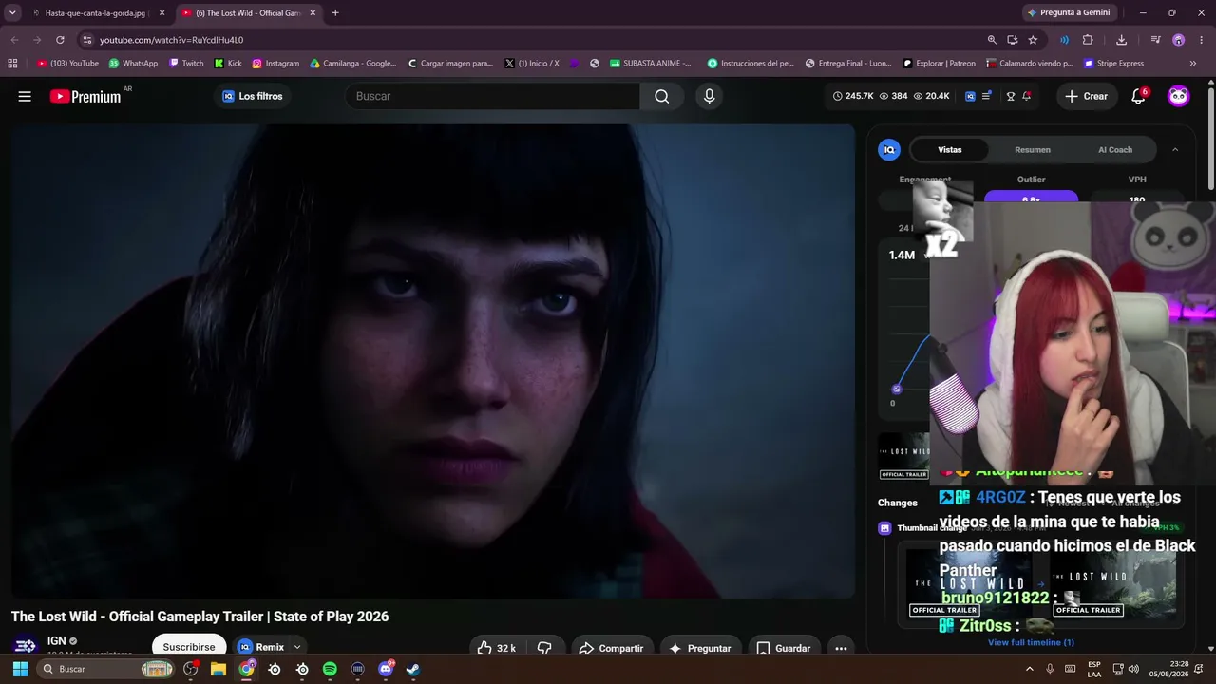
Task: Click the vidIQ logo in stats bar
Action: [970, 96]
